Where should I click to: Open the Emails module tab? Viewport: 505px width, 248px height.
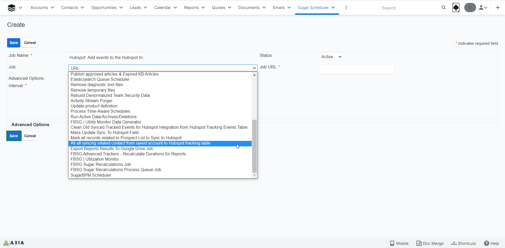[279, 8]
